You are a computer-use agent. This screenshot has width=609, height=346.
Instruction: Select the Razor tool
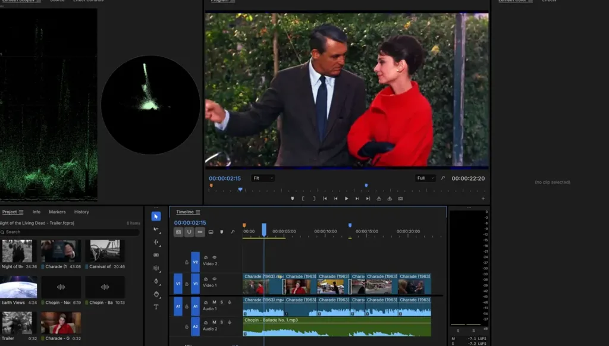pos(156,255)
